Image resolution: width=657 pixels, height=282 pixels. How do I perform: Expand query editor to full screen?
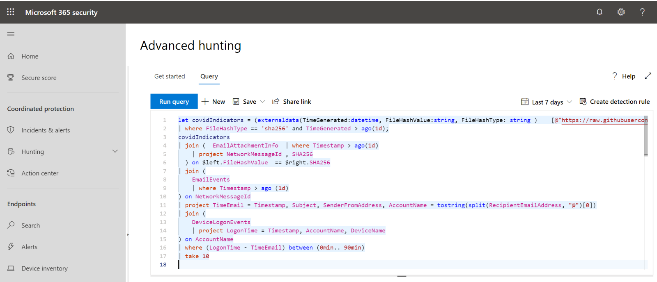pos(648,76)
